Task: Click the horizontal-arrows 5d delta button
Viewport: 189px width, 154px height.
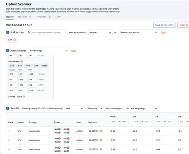Action: point(28,66)
